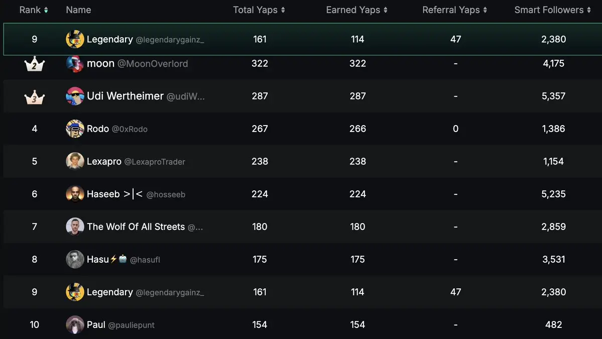This screenshot has height=339, width=602.
Task: Open the @MoonOverlord handle link
Action: pyautogui.click(x=153, y=64)
